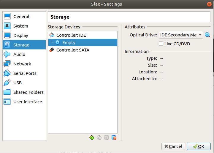Viewport: 214px width, 153px height.
Task: Click the remove controller icon
Action: pos(99,137)
